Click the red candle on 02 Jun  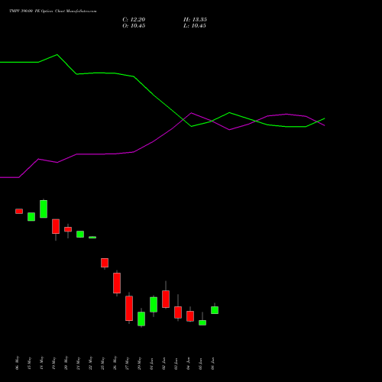pyautogui.click(x=166, y=299)
